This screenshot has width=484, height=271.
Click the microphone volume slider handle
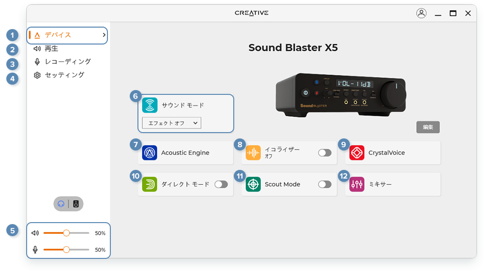pyautogui.click(x=66, y=250)
